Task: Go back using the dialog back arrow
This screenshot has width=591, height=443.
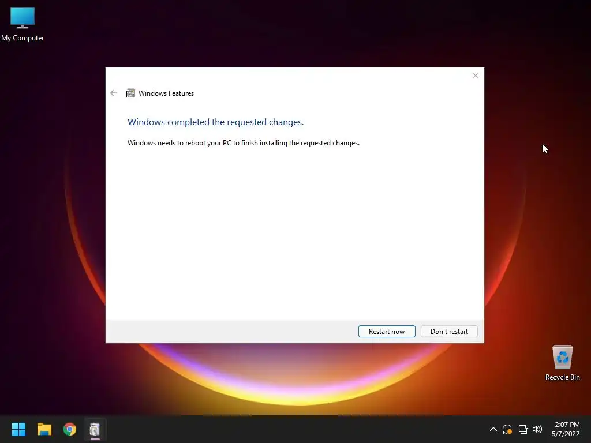Action: [x=114, y=93]
